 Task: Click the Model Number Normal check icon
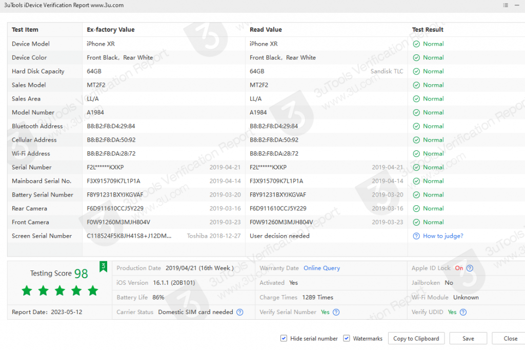tap(416, 112)
